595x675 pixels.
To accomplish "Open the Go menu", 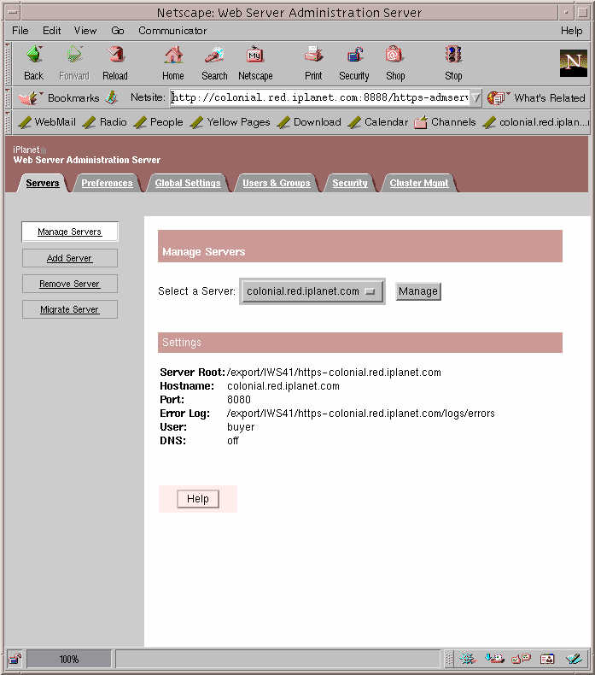I will (118, 31).
